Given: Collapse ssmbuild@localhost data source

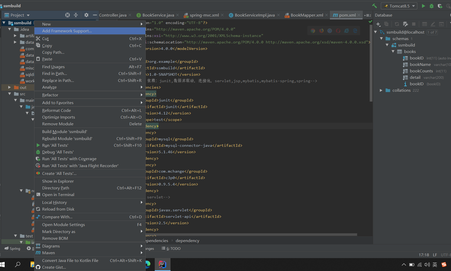Looking at the screenshot, I should [376, 32].
